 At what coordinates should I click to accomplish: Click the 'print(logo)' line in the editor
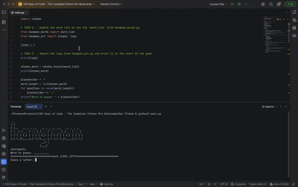(29, 58)
